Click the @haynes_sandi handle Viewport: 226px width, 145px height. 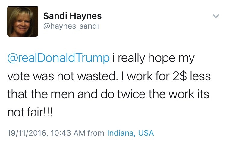[x=71, y=26]
